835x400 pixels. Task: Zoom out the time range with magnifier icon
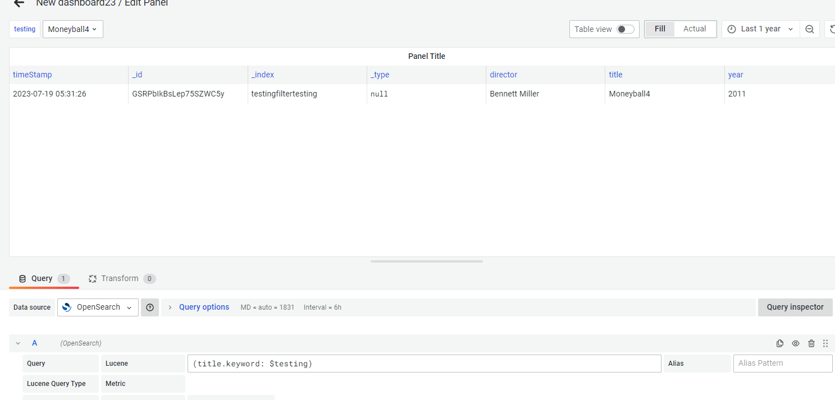point(809,29)
